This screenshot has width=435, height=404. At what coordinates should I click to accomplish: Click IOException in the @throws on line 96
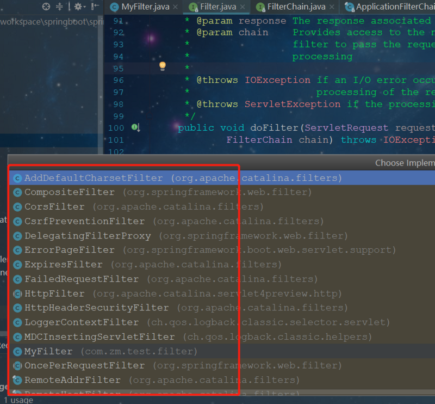(277, 80)
